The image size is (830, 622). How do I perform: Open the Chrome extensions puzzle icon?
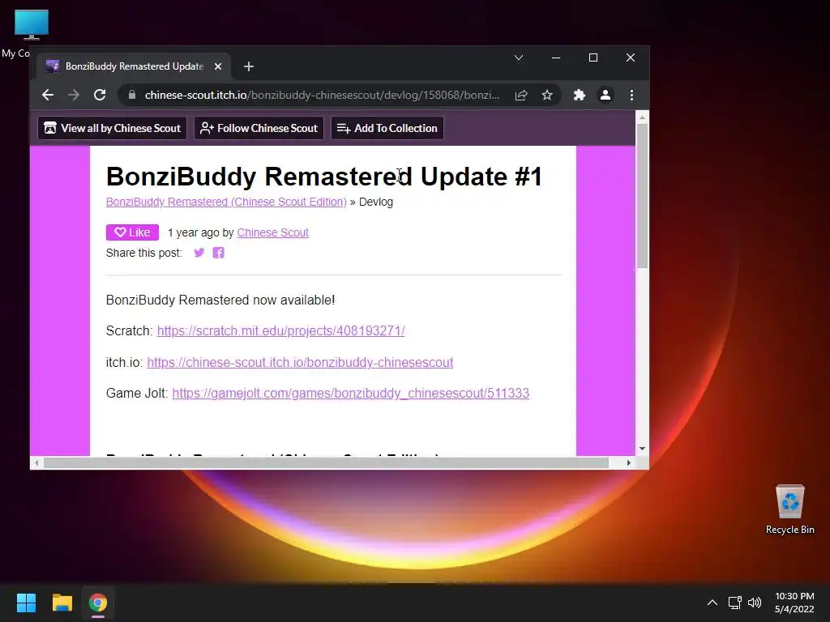[x=580, y=96]
